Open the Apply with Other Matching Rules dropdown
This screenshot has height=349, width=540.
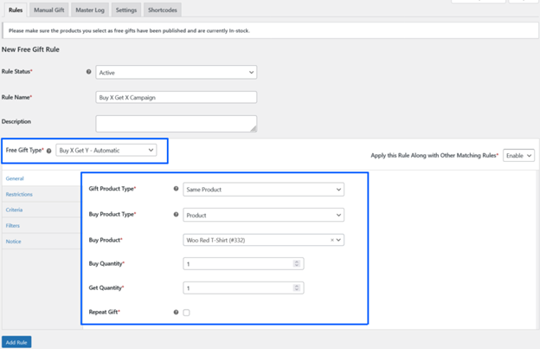518,156
